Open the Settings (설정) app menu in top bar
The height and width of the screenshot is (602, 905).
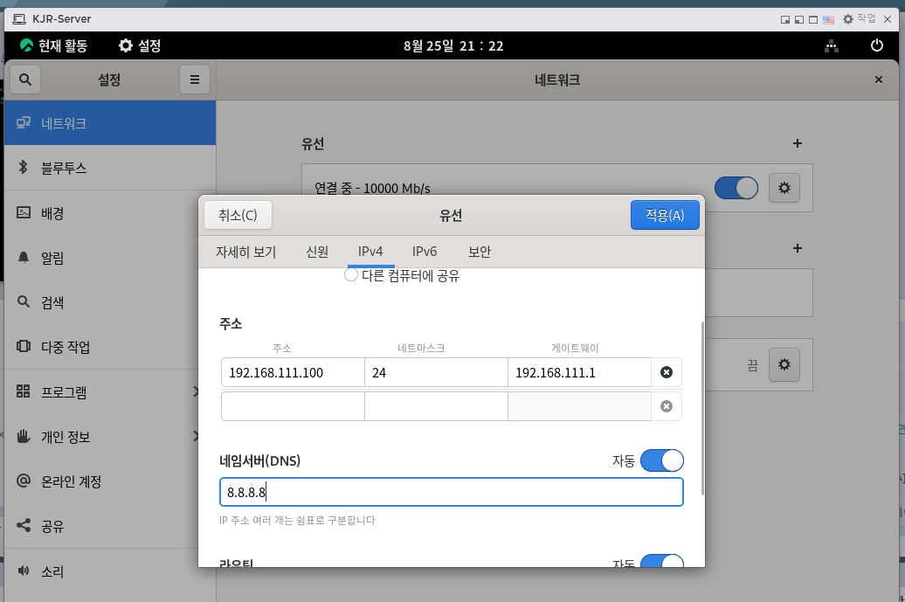[140, 45]
